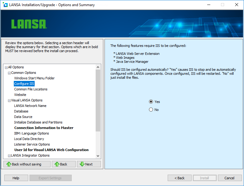Close the LANSA Installation window
244x186 pixels.
point(237,5)
